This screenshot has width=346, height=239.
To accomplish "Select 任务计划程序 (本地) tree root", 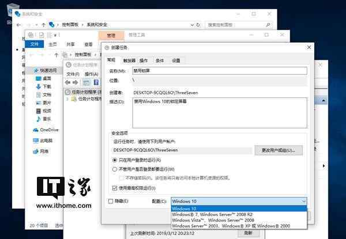I will [x=84, y=92].
